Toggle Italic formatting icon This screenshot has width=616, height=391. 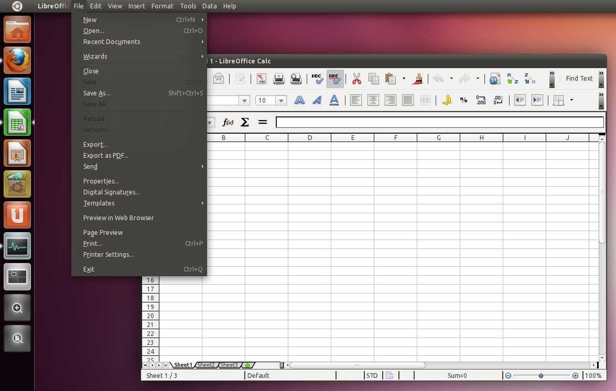(317, 101)
